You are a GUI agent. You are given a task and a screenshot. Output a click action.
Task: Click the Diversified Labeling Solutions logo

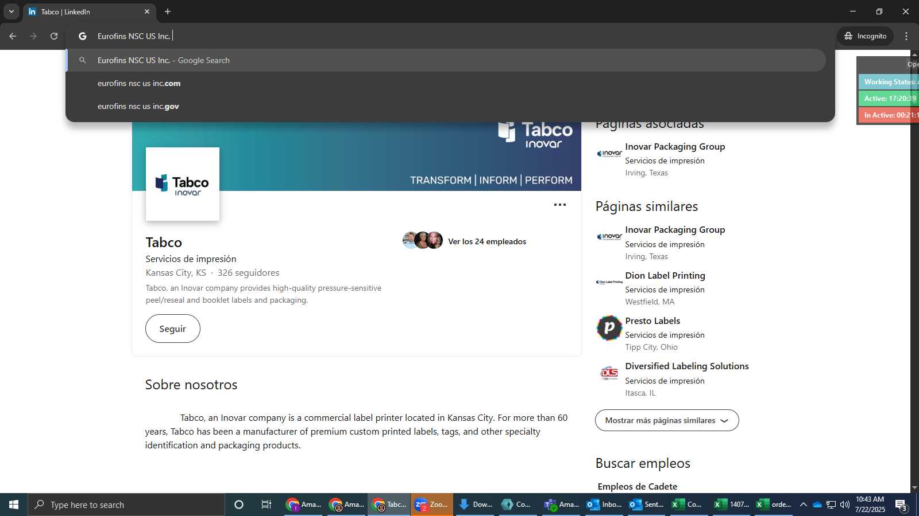(609, 373)
